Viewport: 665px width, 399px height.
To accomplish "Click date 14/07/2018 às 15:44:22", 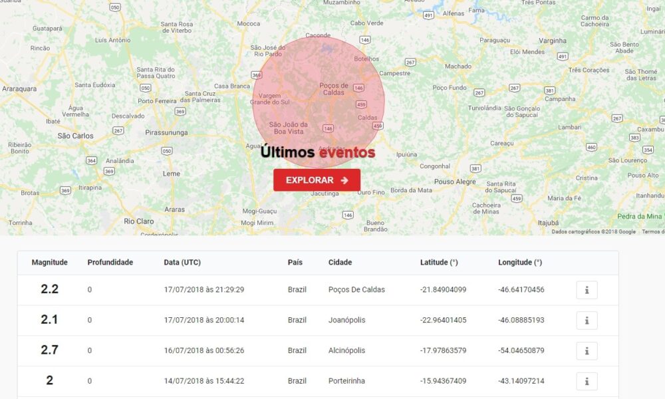I will click(204, 381).
